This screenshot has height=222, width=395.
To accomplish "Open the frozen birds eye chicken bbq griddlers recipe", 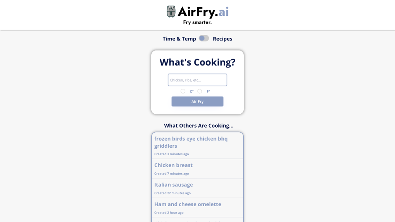I will pos(191,142).
